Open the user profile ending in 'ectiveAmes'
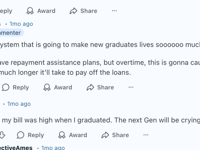The image size is (200, 150). coord(16,148)
